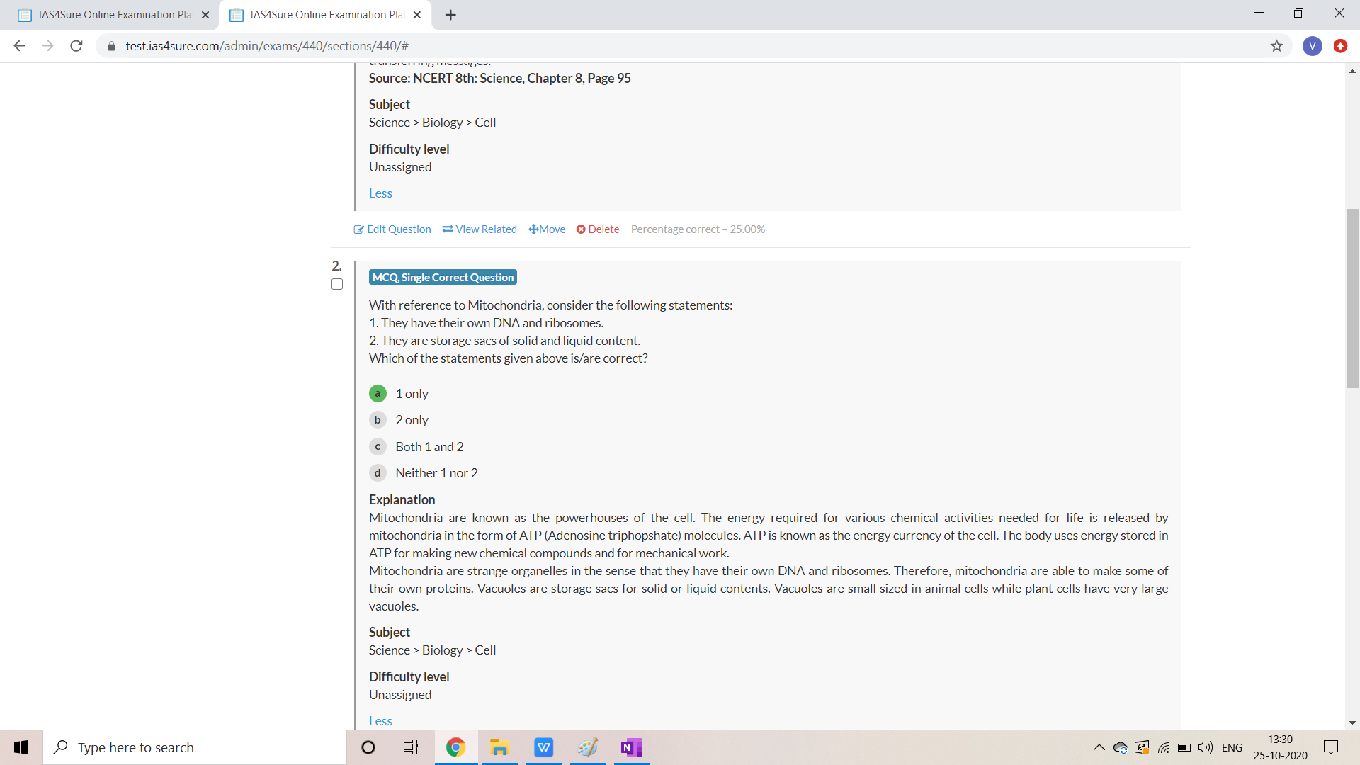
Task: Click the vertical scrollbar thumb
Action: (x=1352, y=297)
